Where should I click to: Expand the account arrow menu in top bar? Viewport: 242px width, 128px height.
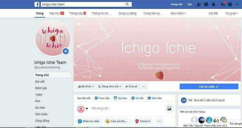click(x=237, y=4)
